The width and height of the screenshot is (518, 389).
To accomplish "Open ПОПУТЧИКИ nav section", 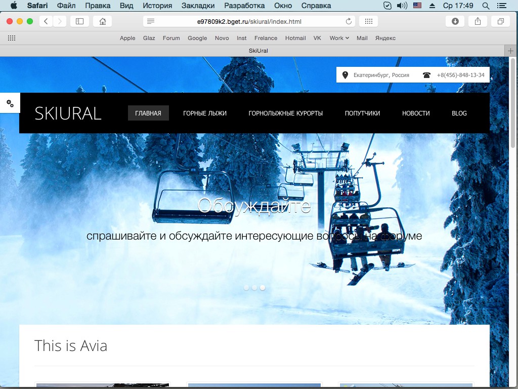I will (362, 113).
